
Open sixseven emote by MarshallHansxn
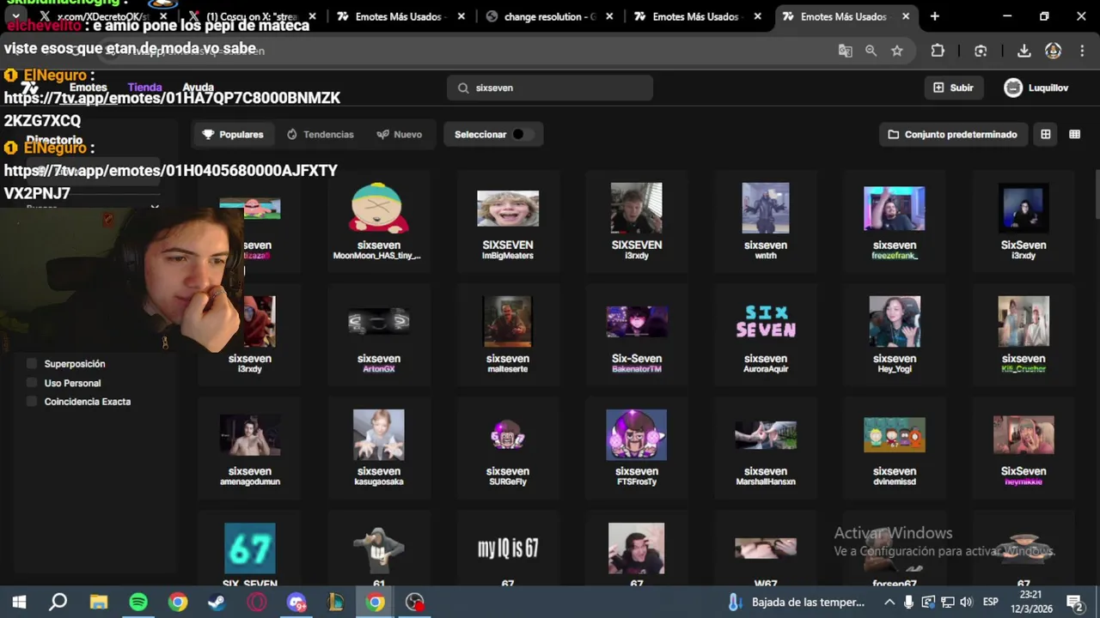[766, 448]
